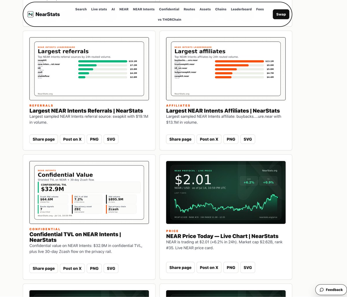Download SVG of Confidential TVL card
347x297 pixels.
tap(111, 268)
